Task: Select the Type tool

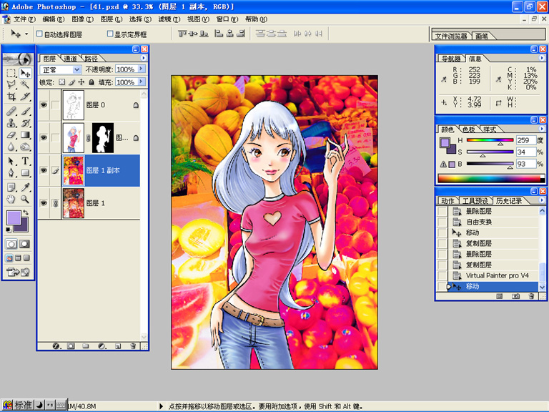Action: (25, 161)
